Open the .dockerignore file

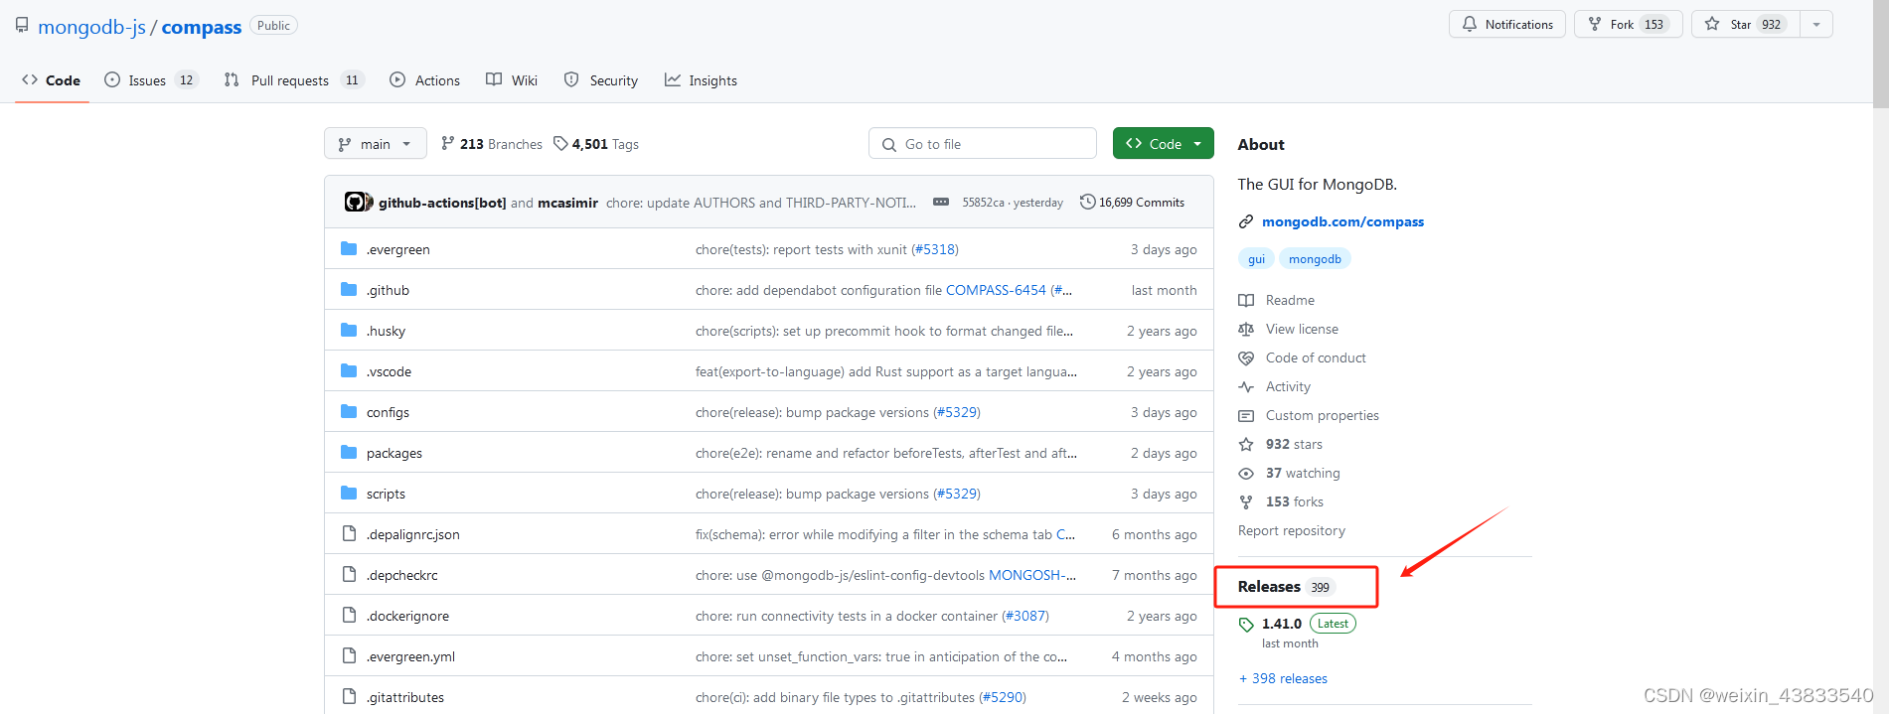coord(407,616)
